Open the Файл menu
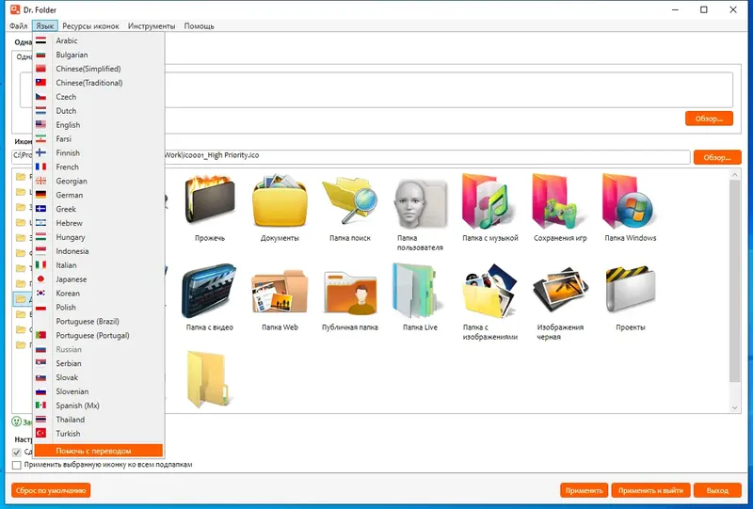 [18, 26]
